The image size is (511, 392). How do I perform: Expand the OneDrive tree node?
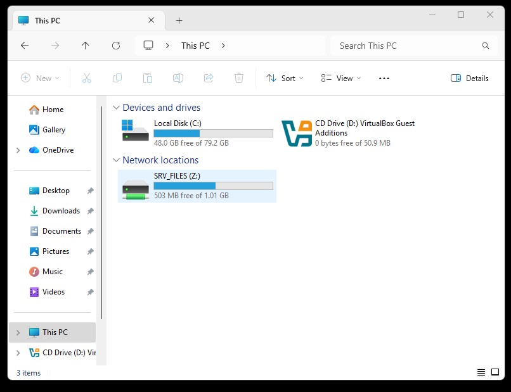pyautogui.click(x=18, y=150)
